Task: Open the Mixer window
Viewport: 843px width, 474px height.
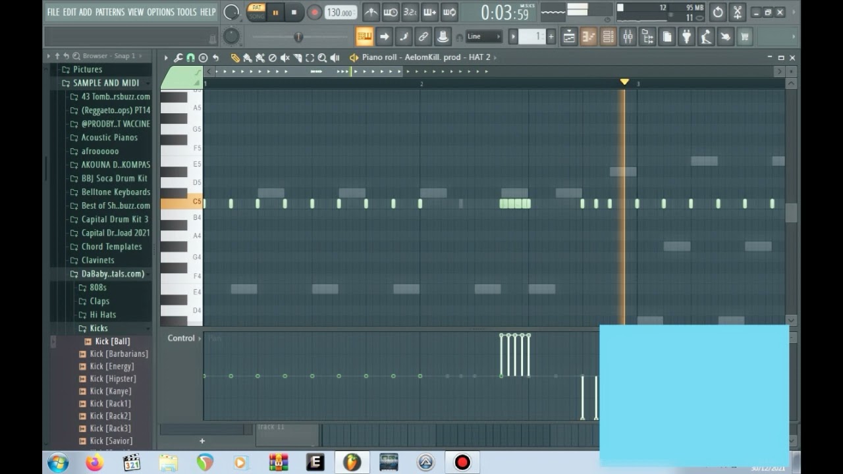Action: pos(628,37)
